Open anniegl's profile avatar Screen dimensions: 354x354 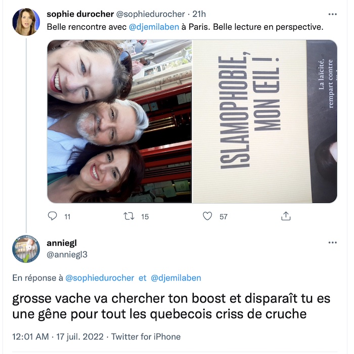(x=26, y=249)
